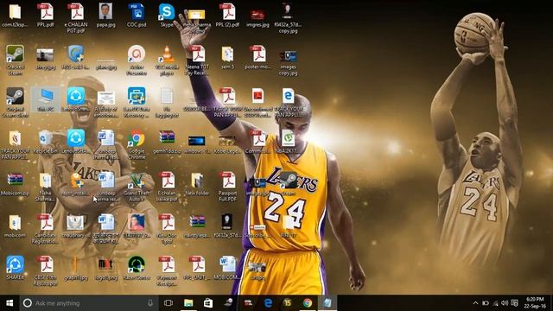Open Passport Full.PDF file

point(227,187)
